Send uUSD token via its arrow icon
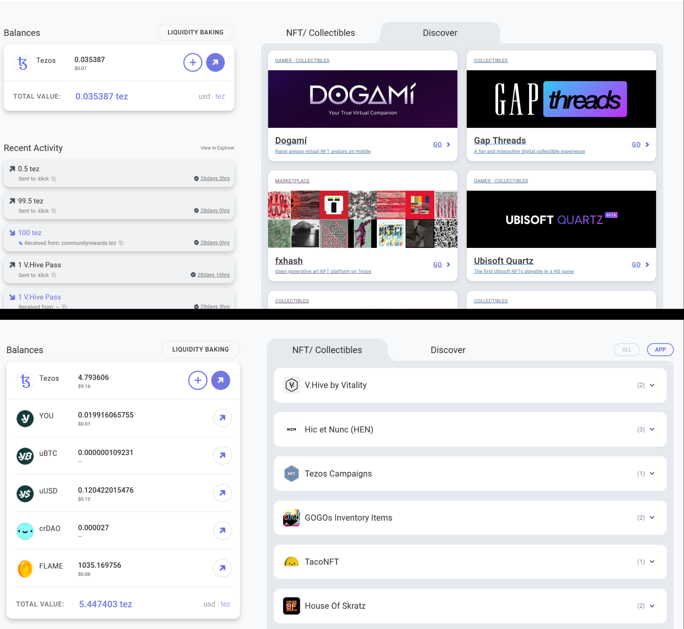This screenshot has height=629, width=684. pyautogui.click(x=223, y=493)
